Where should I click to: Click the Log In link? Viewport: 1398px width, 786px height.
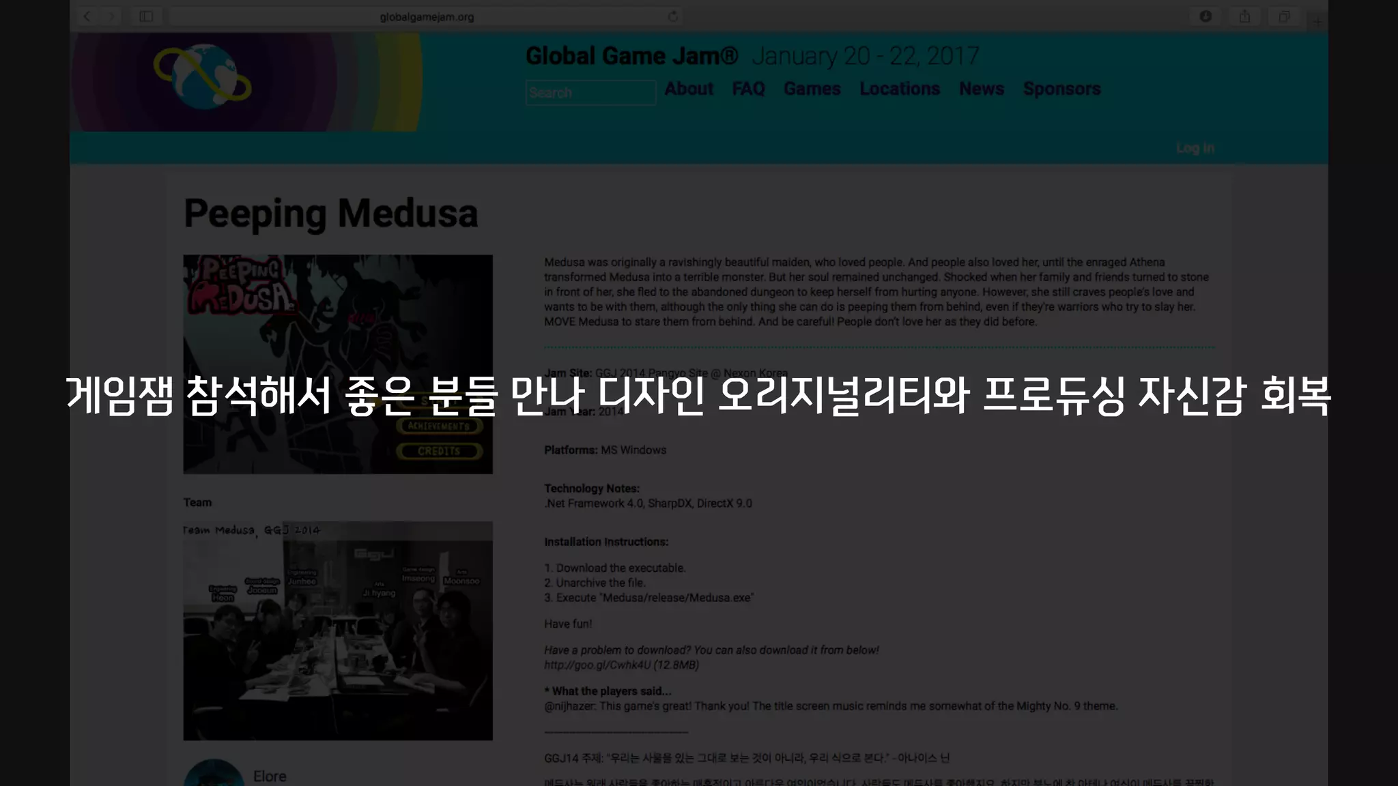point(1195,148)
